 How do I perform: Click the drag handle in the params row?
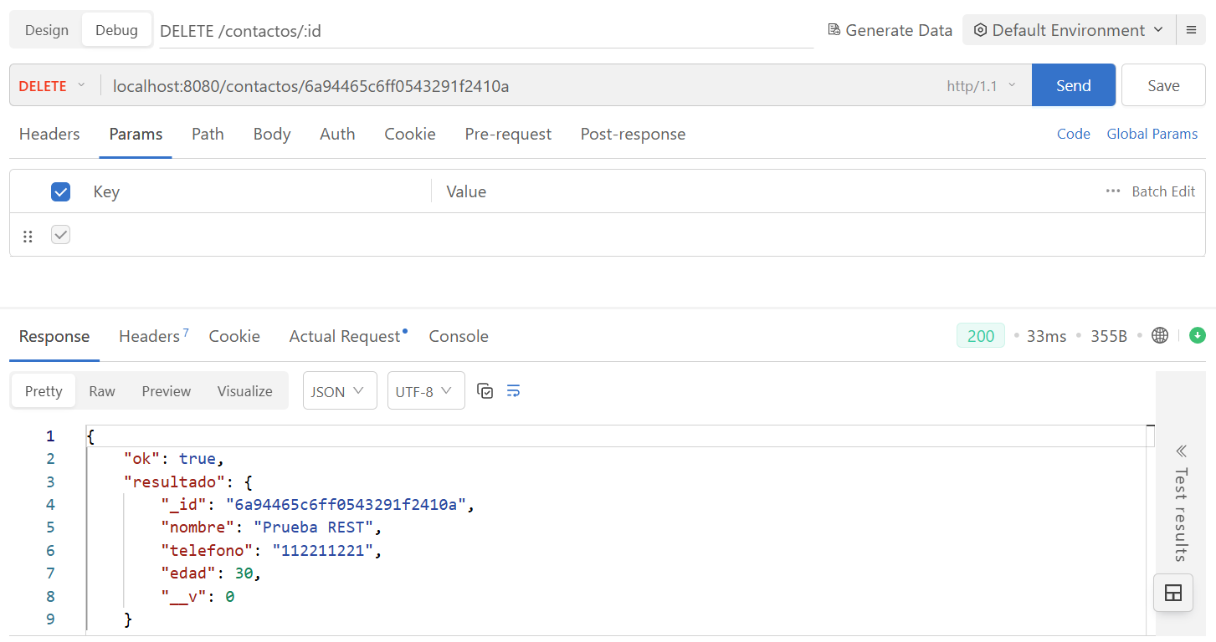coord(28,236)
